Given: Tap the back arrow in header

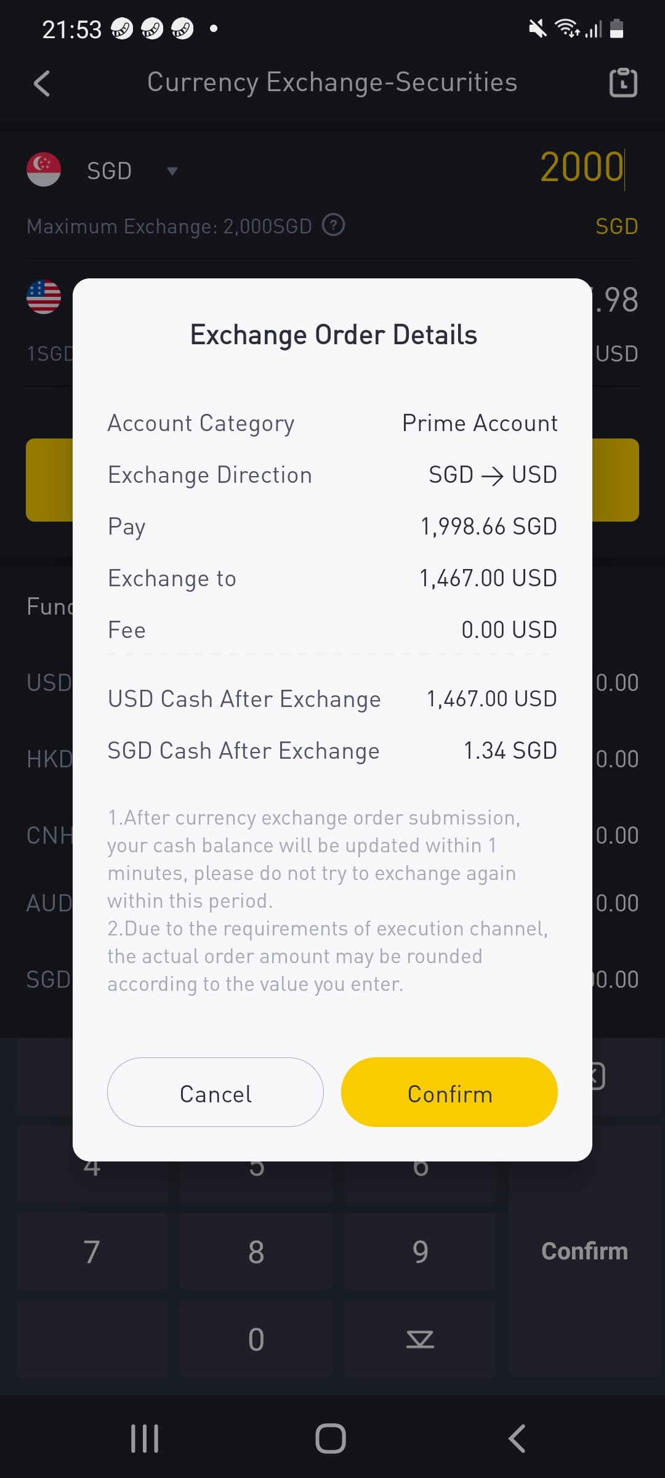Looking at the screenshot, I should point(42,83).
